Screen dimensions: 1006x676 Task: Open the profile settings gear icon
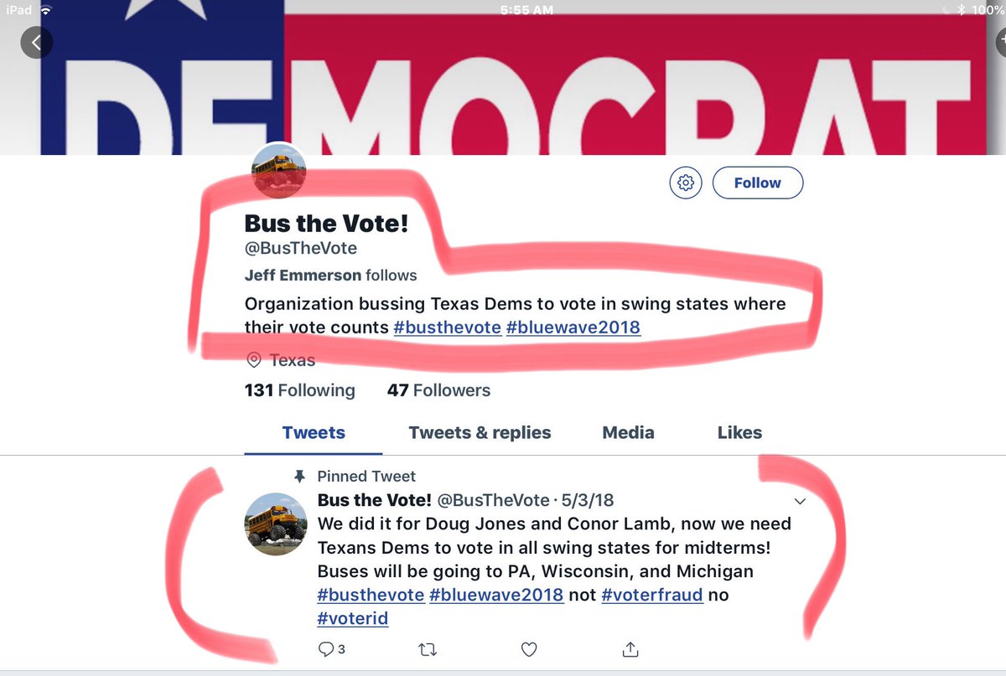686,182
